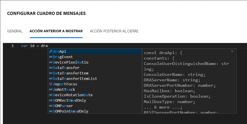Click the variable icon next to DragEvent

(51, 57)
